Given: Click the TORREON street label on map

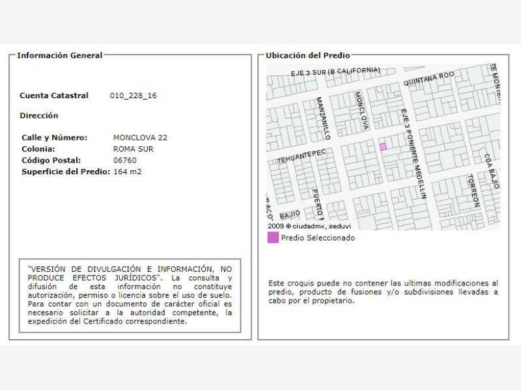Looking at the screenshot, I should (x=473, y=191).
